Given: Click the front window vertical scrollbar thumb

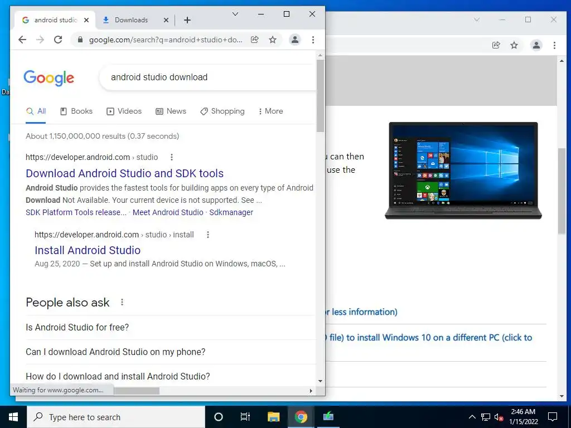Looking at the screenshot, I should [320, 96].
